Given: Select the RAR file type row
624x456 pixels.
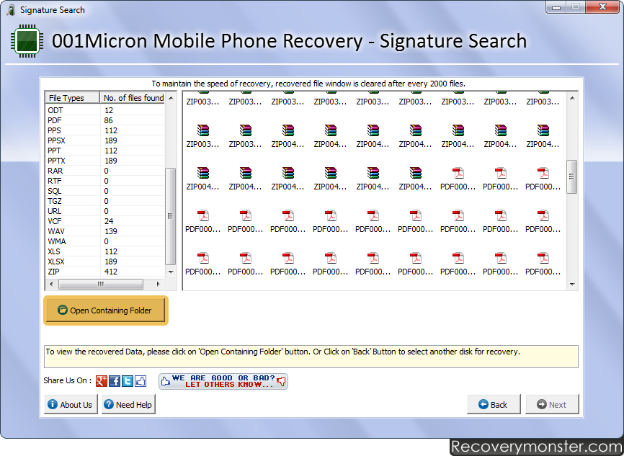Looking at the screenshot, I should (x=105, y=171).
